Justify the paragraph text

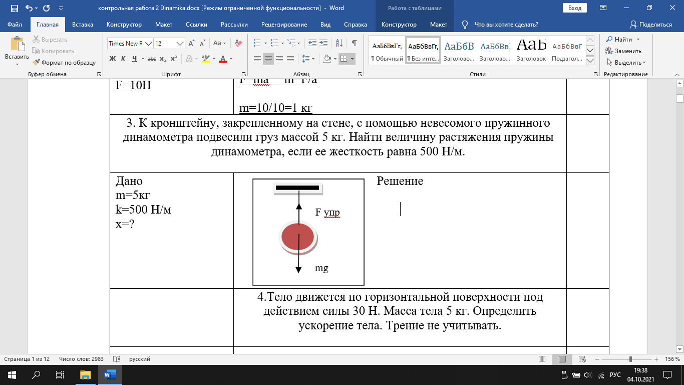[290, 59]
